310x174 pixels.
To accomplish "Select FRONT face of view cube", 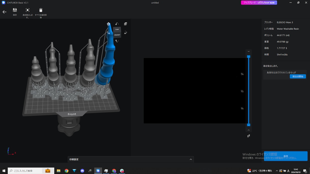I will pyautogui.click(x=117, y=35).
